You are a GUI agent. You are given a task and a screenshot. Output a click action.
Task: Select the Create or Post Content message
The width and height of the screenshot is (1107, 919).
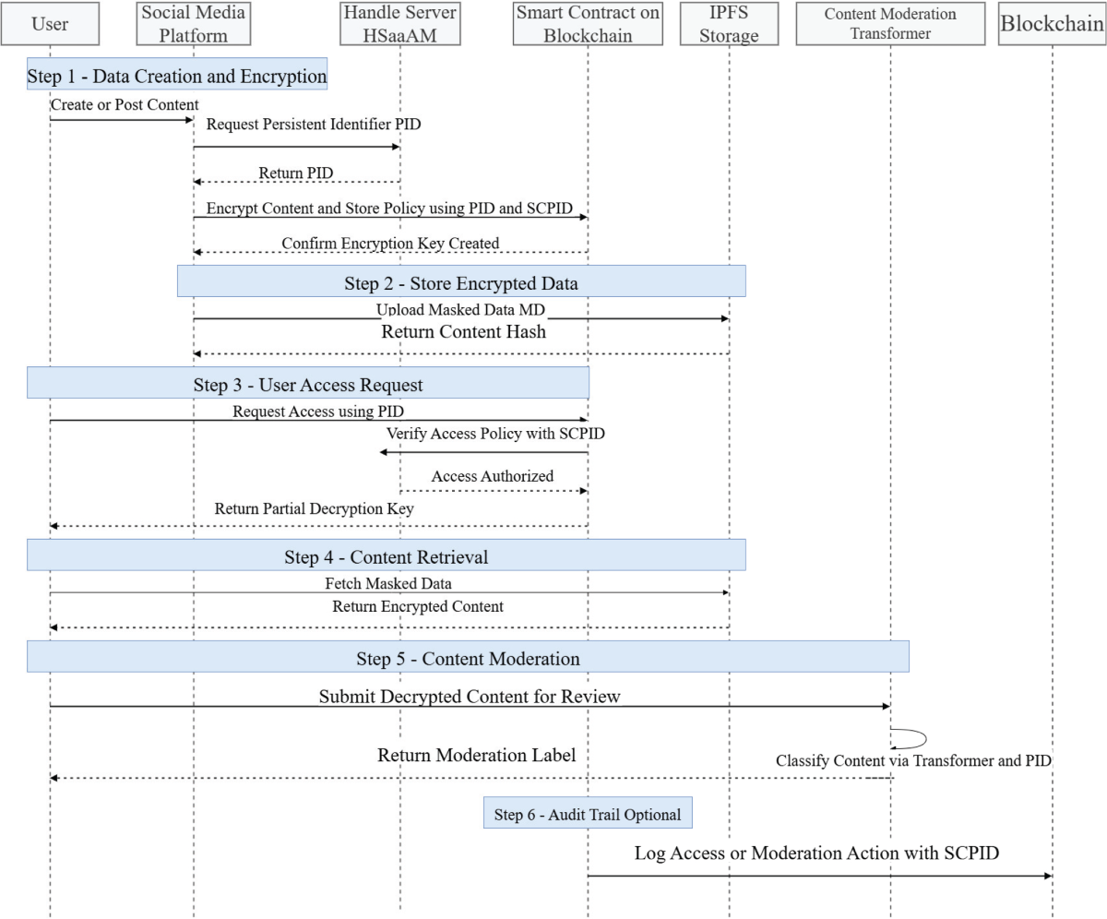pyautogui.click(x=123, y=111)
